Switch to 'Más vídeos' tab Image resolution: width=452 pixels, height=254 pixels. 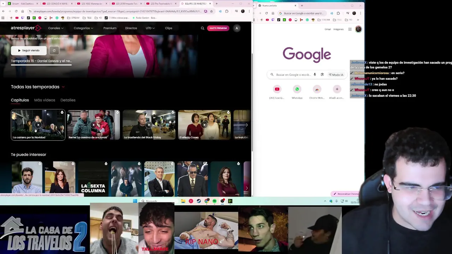(x=44, y=100)
